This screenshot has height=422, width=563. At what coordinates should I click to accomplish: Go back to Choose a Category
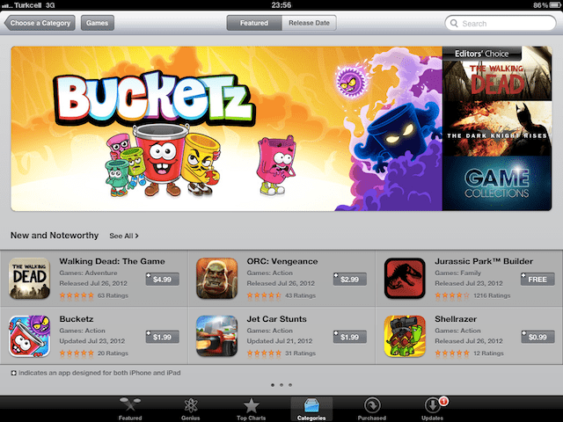pyautogui.click(x=40, y=23)
